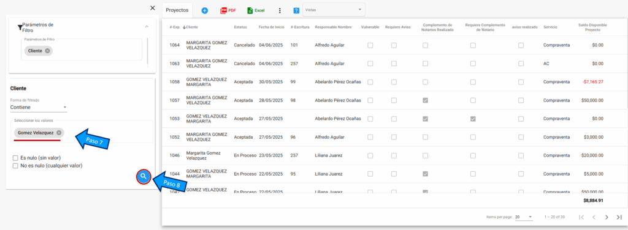The image size is (628, 230).
Task: Click the $20,000.00 balance in row 1046
Action: tap(592, 155)
